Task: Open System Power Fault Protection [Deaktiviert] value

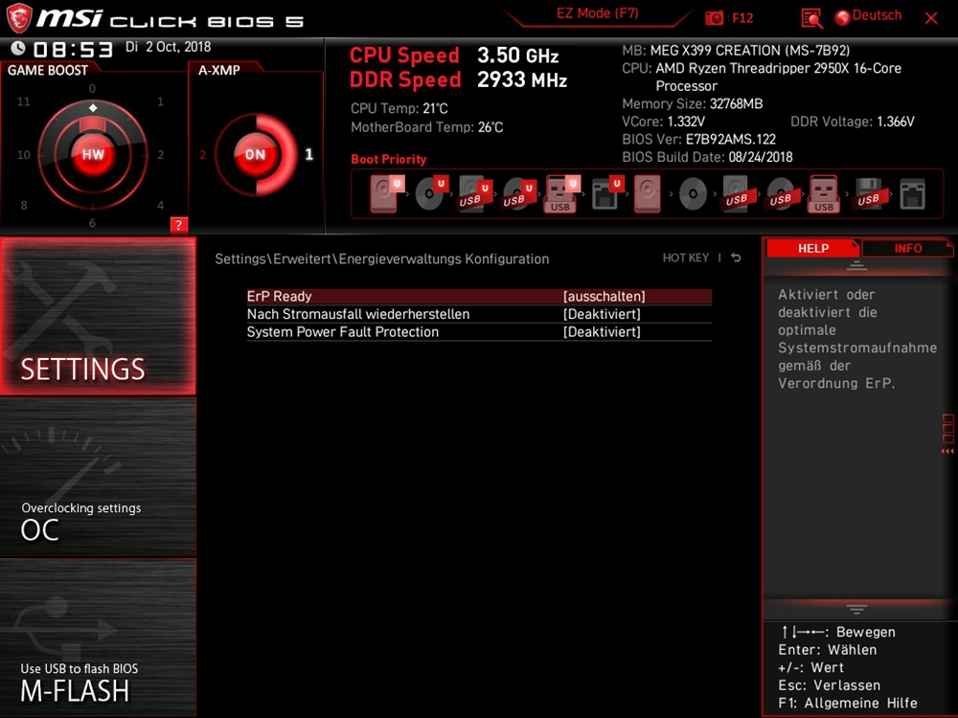Action: pos(602,331)
